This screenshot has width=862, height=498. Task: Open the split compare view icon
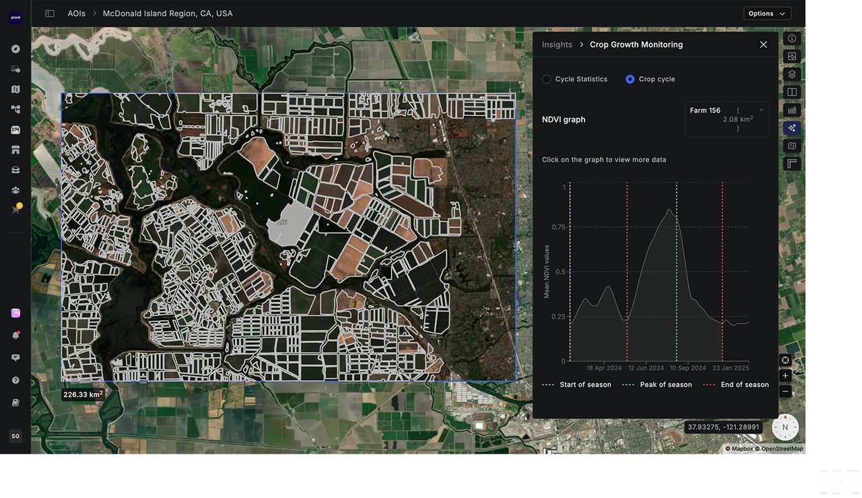tap(792, 92)
